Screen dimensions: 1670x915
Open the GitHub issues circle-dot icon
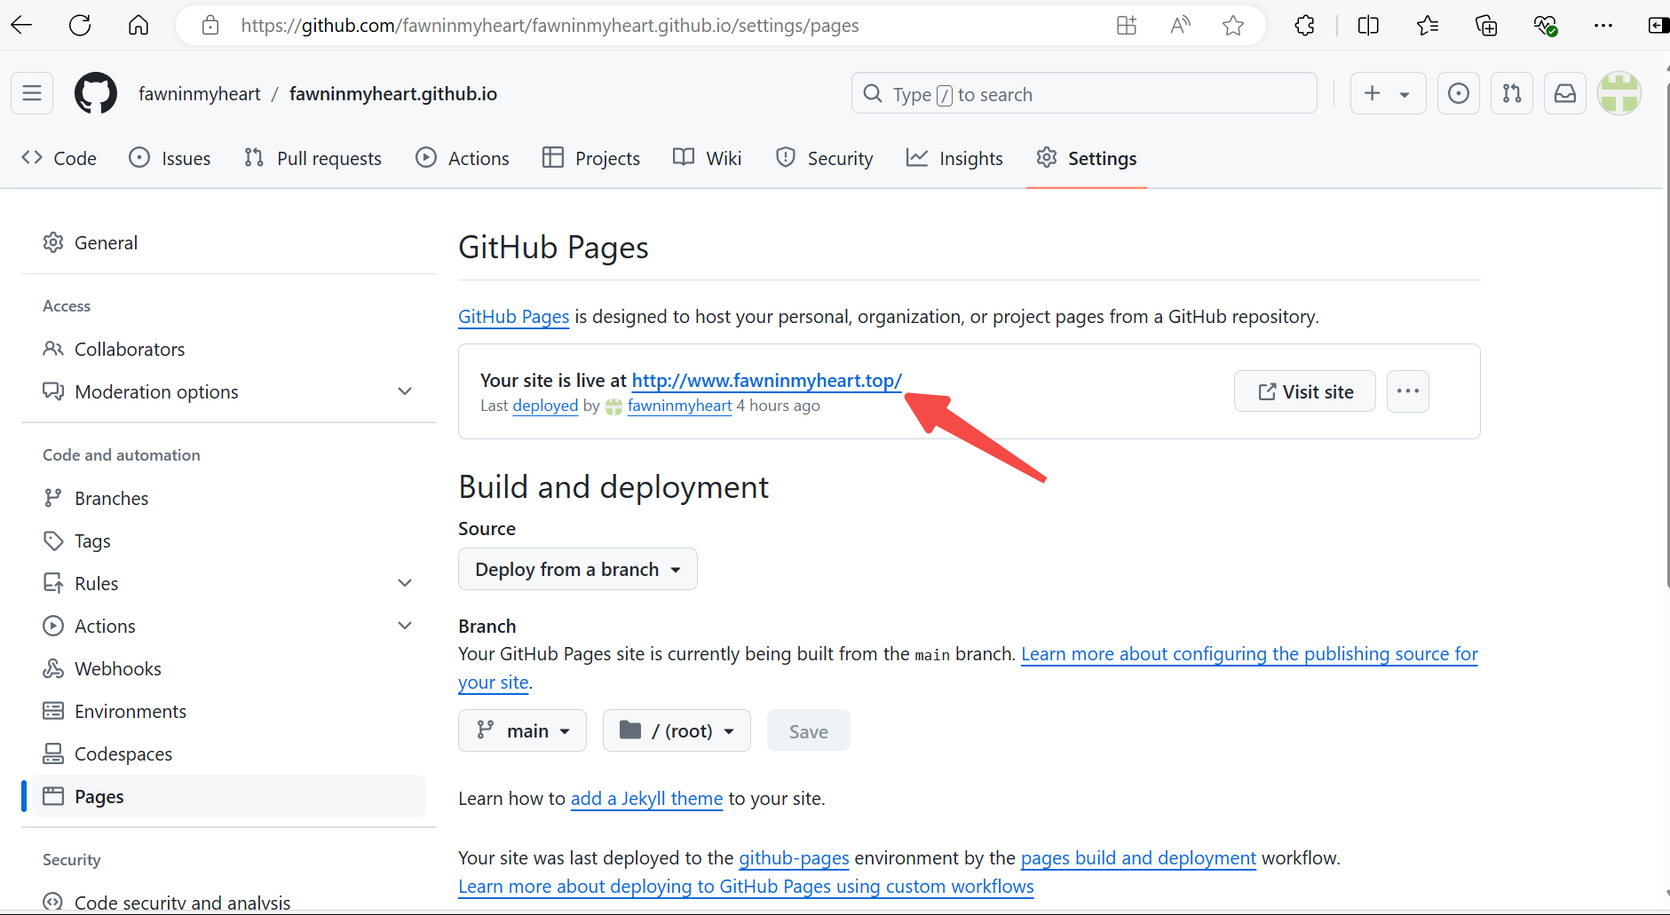[1458, 93]
